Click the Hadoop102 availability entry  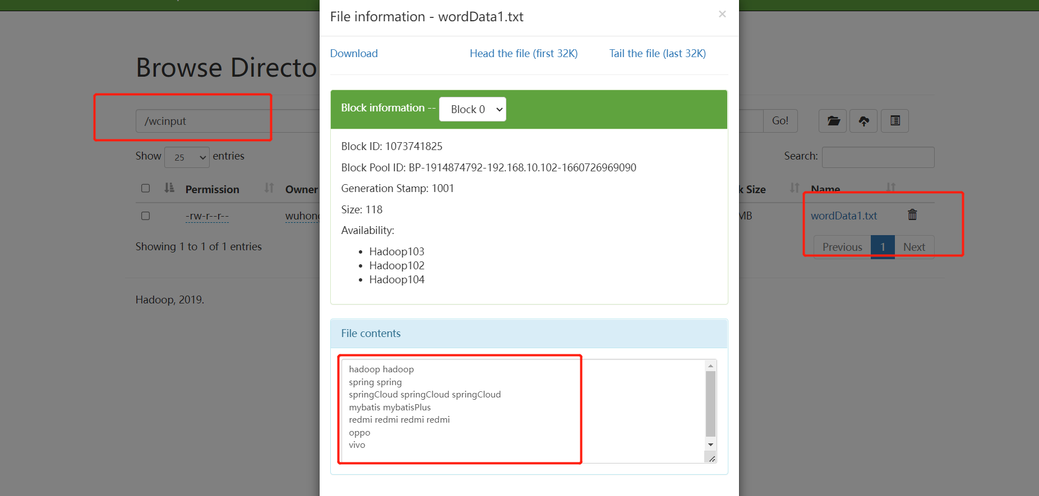[x=396, y=266]
